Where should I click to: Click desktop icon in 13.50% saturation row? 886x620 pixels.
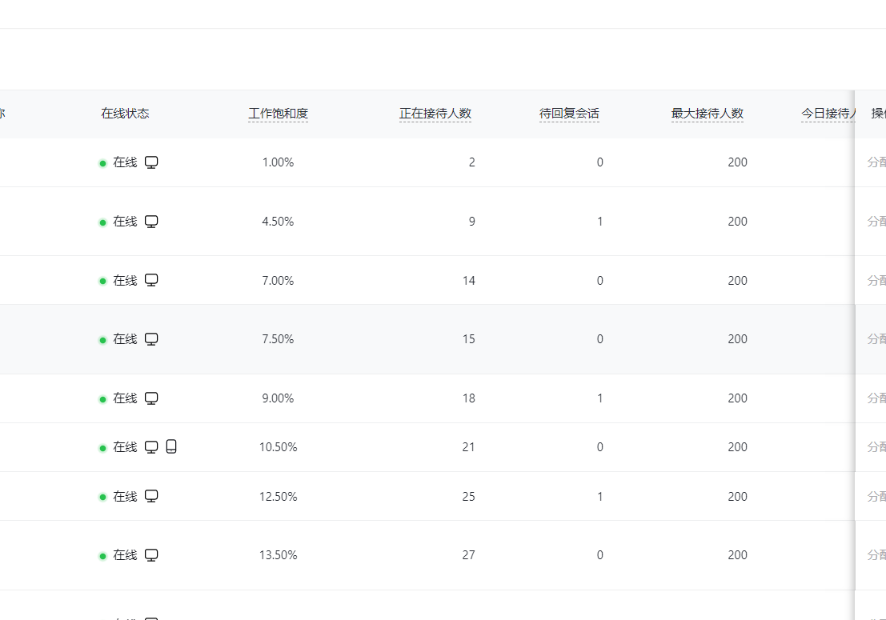click(151, 555)
